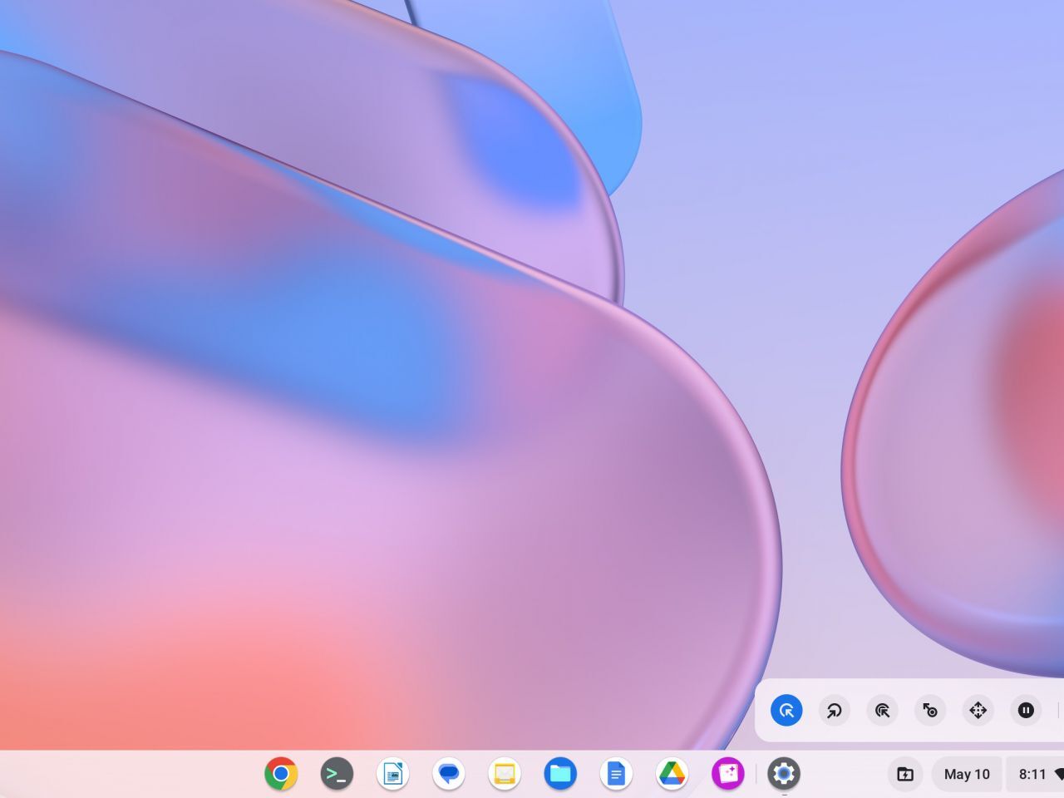
Task: Launch the Terminal app from the shelf
Action: point(337,775)
